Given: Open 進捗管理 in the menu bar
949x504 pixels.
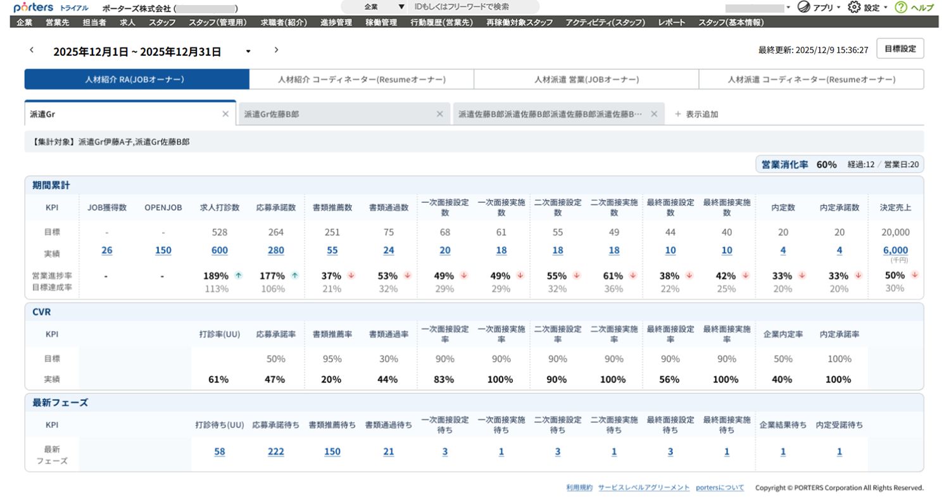Looking at the screenshot, I should 336,22.
